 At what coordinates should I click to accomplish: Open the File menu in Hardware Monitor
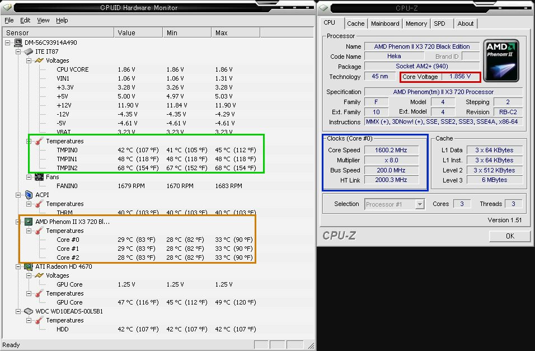(9, 21)
